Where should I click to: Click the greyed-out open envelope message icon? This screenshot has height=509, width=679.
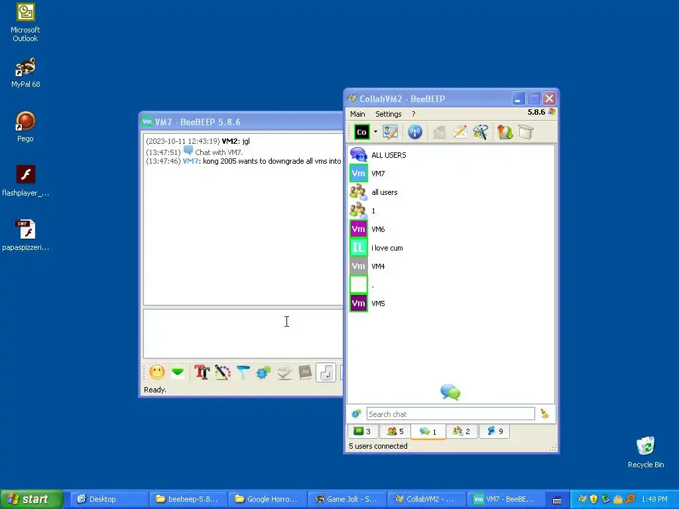point(439,132)
